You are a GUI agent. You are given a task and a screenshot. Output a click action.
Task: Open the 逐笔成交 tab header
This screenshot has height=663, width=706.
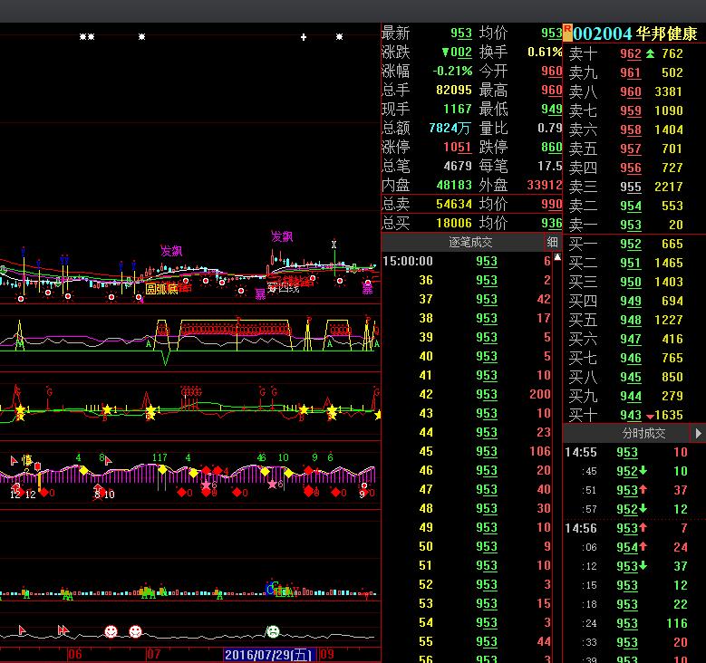click(470, 243)
